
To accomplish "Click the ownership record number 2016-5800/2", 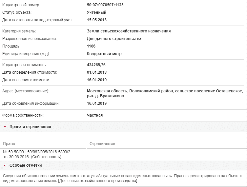I will (x=36, y=152).
